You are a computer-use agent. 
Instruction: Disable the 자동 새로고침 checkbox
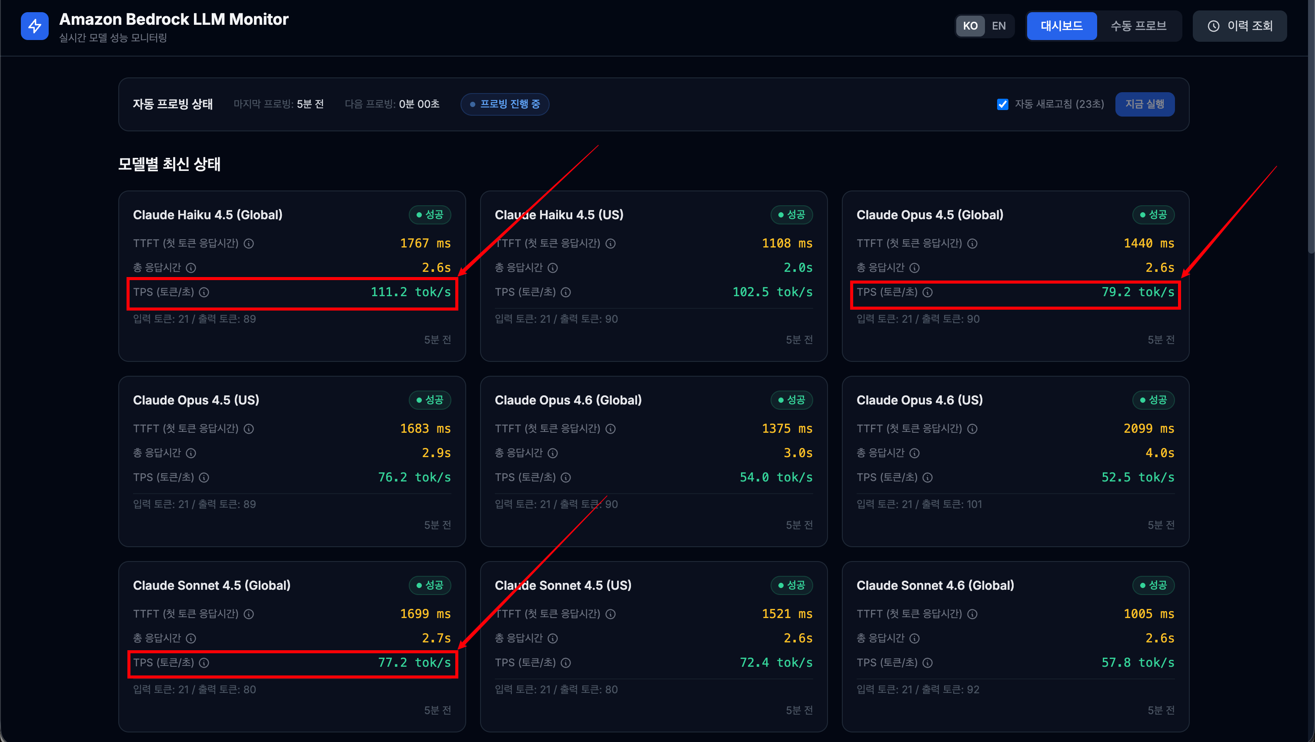[x=1003, y=104]
